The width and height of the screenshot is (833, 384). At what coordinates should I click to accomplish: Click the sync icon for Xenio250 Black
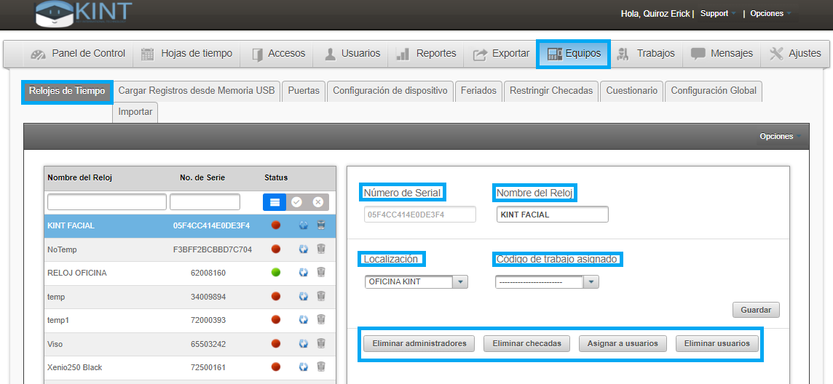tap(304, 367)
